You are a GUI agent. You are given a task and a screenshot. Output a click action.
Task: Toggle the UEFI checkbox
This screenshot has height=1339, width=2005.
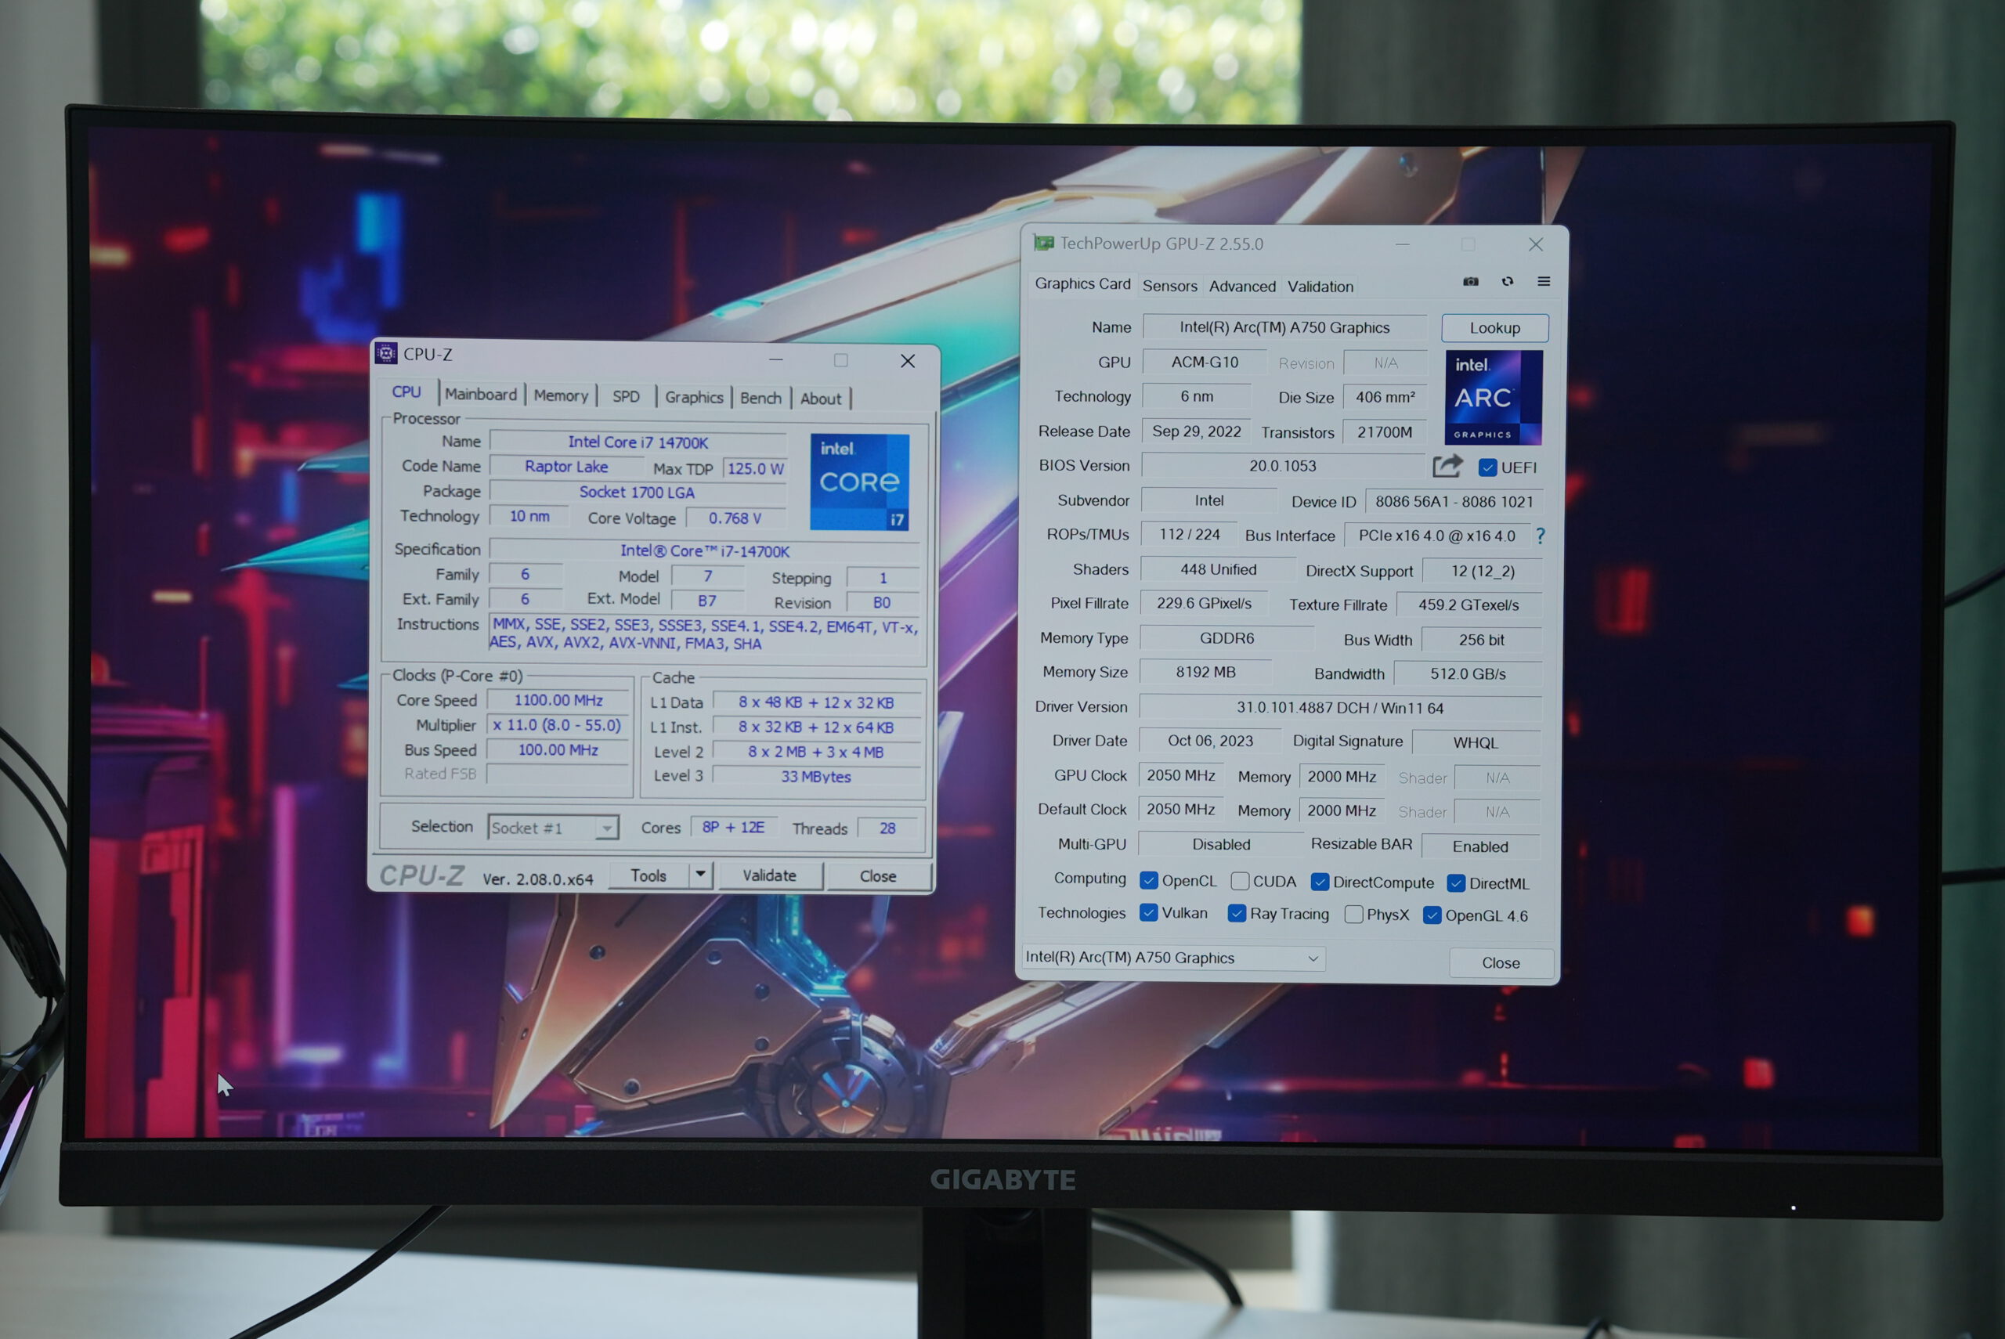click(x=1488, y=468)
